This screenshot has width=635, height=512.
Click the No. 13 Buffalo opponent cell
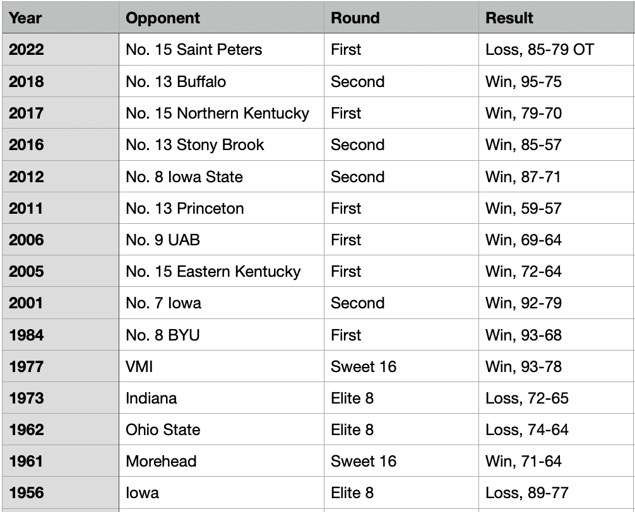tap(222, 81)
